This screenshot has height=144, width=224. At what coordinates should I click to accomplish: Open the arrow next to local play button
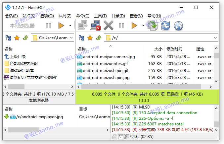(70, 26)
